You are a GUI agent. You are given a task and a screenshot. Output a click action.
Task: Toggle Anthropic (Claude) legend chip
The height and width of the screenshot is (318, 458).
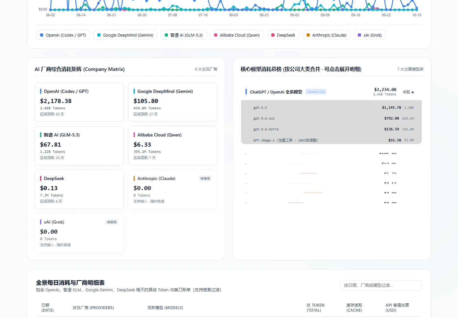[x=326, y=35]
